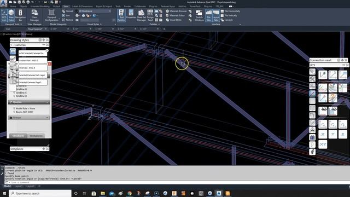Toggle the File Tabs button

(x=208, y=15)
